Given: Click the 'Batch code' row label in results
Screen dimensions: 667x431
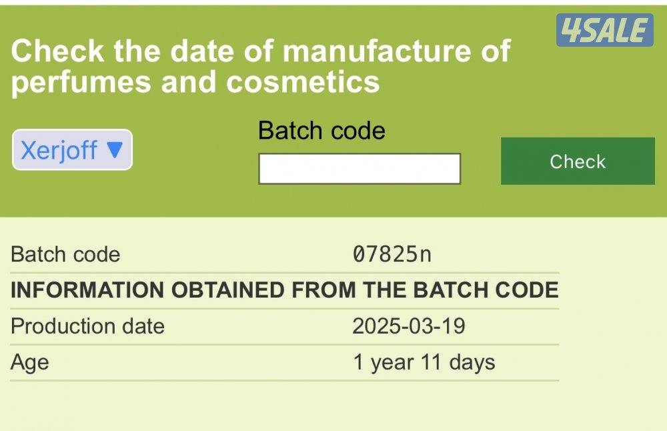Looking at the screenshot, I should (65, 254).
